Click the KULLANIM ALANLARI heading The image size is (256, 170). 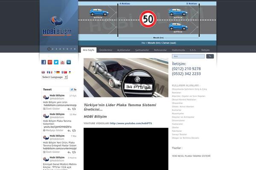pyautogui.click(x=186, y=85)
